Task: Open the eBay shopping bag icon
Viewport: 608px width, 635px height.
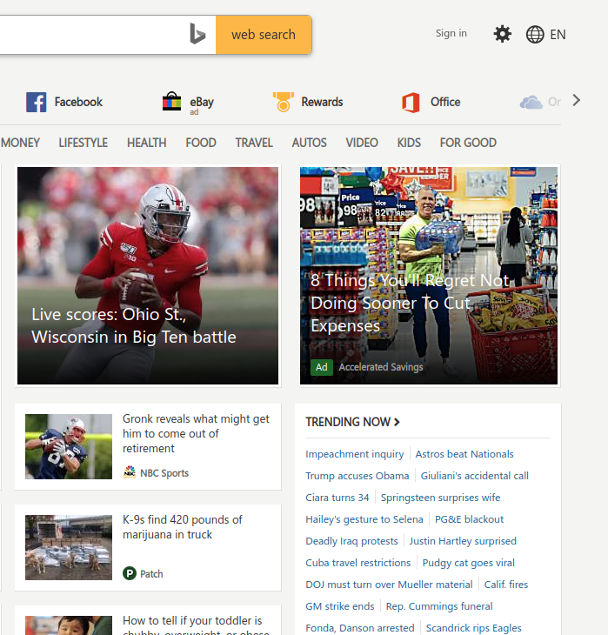Action: pos(171,101)
